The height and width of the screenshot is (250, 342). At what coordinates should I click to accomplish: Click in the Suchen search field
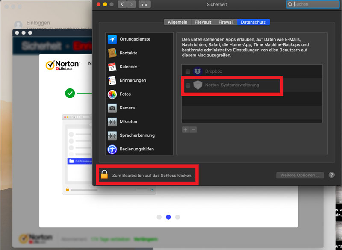(x=313, y=4)
